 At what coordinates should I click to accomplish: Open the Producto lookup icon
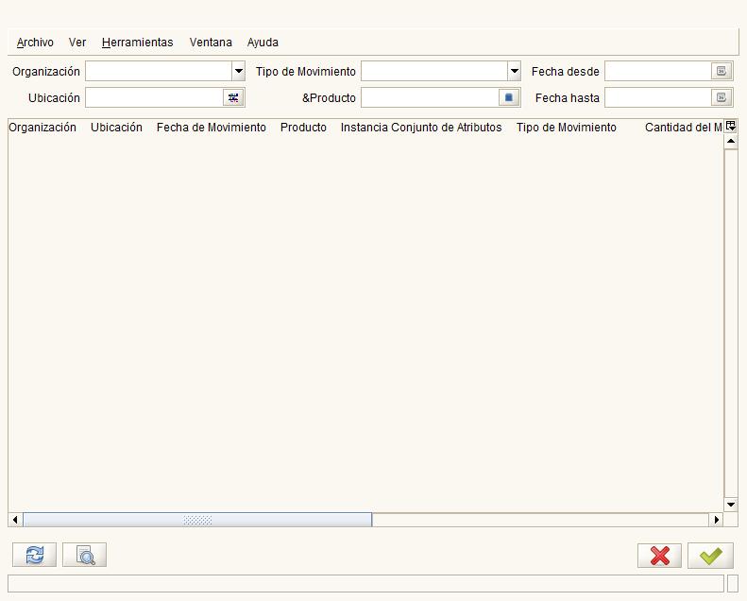pos(509,97)
